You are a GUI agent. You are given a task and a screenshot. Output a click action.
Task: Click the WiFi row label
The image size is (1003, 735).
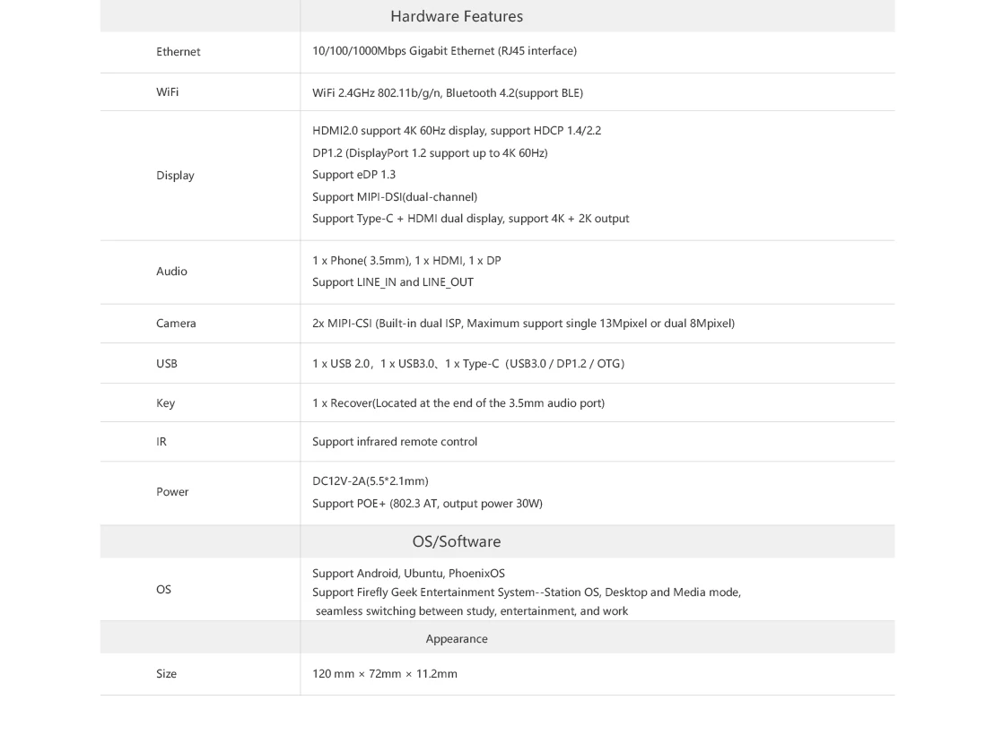[167, 92]
